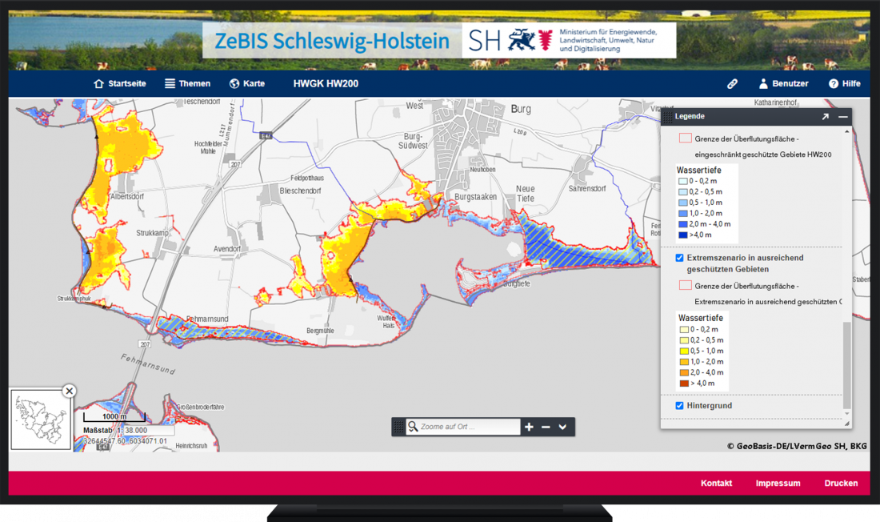
Task: Open the Benutzer user icon
Action: [x=762, y=82]
